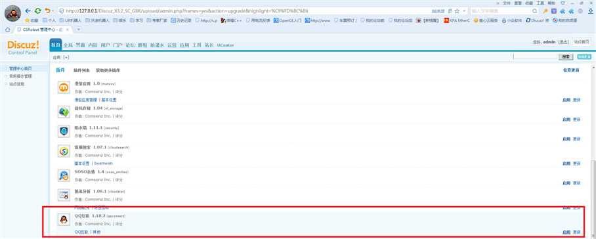Image resolution: width=596 pixels, height=239 pixels.
Task: Open the OpenGL入门 bookmark
Action: pos(287,20)
